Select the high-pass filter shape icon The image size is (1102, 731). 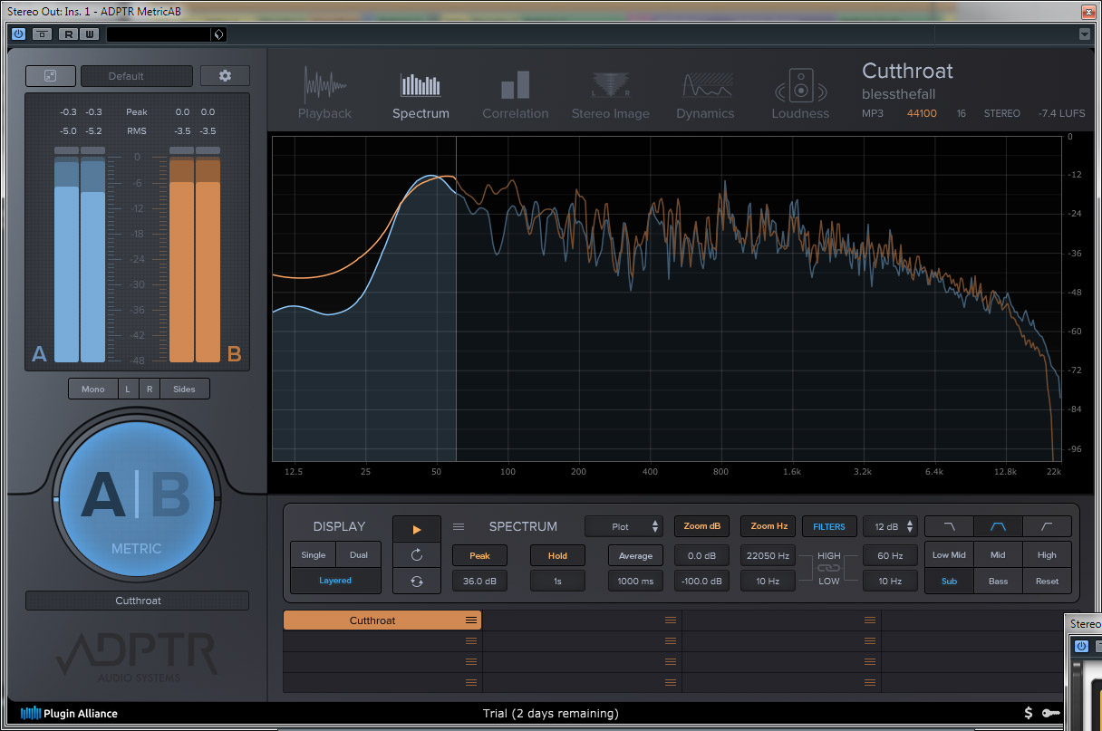(1047, 526)
